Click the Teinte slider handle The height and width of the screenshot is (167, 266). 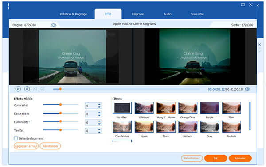pos(60,130)
